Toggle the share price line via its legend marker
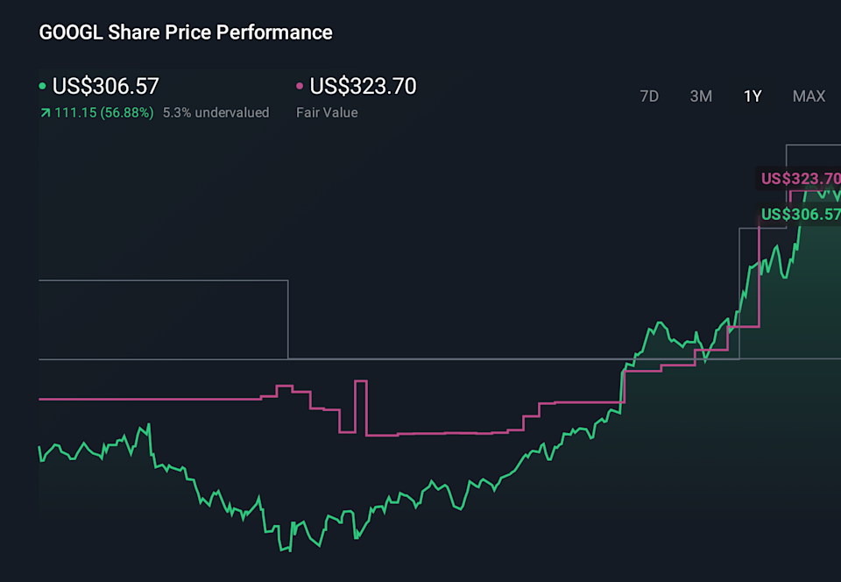Image resolution: width=841 pixels, height=582 pixels. pyautogui.click(x=41, y=86)
